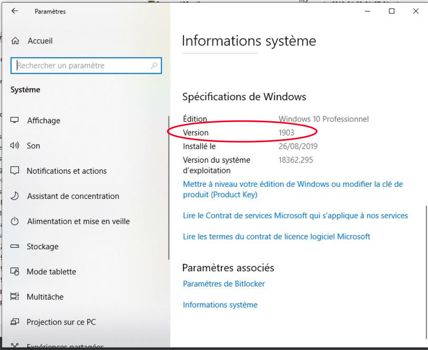Viewport: 428px width, 350px height.
Task: Click the Accueil home icon
Action: point(15,41)
